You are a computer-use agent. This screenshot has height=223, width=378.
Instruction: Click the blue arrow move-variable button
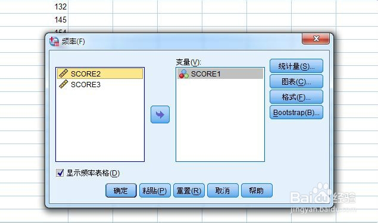(x=160, y=114)
